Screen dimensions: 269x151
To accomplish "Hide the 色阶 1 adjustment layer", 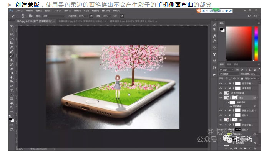I will (221, 115).
